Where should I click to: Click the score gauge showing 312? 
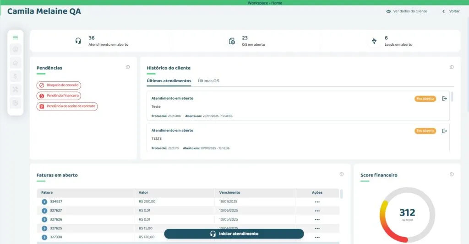[407, 215]
